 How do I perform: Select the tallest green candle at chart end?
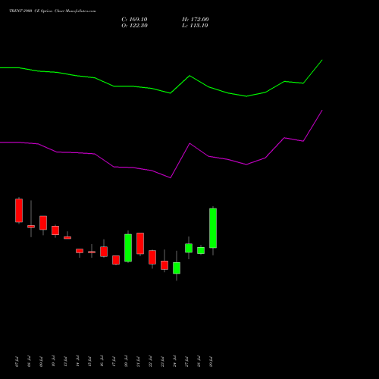coord(213,228)
